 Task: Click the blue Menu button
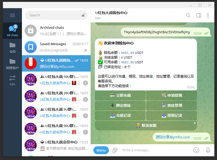(101, 150)
